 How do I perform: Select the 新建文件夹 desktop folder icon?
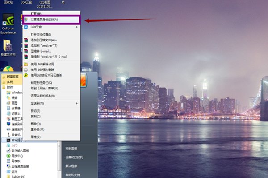8,48
